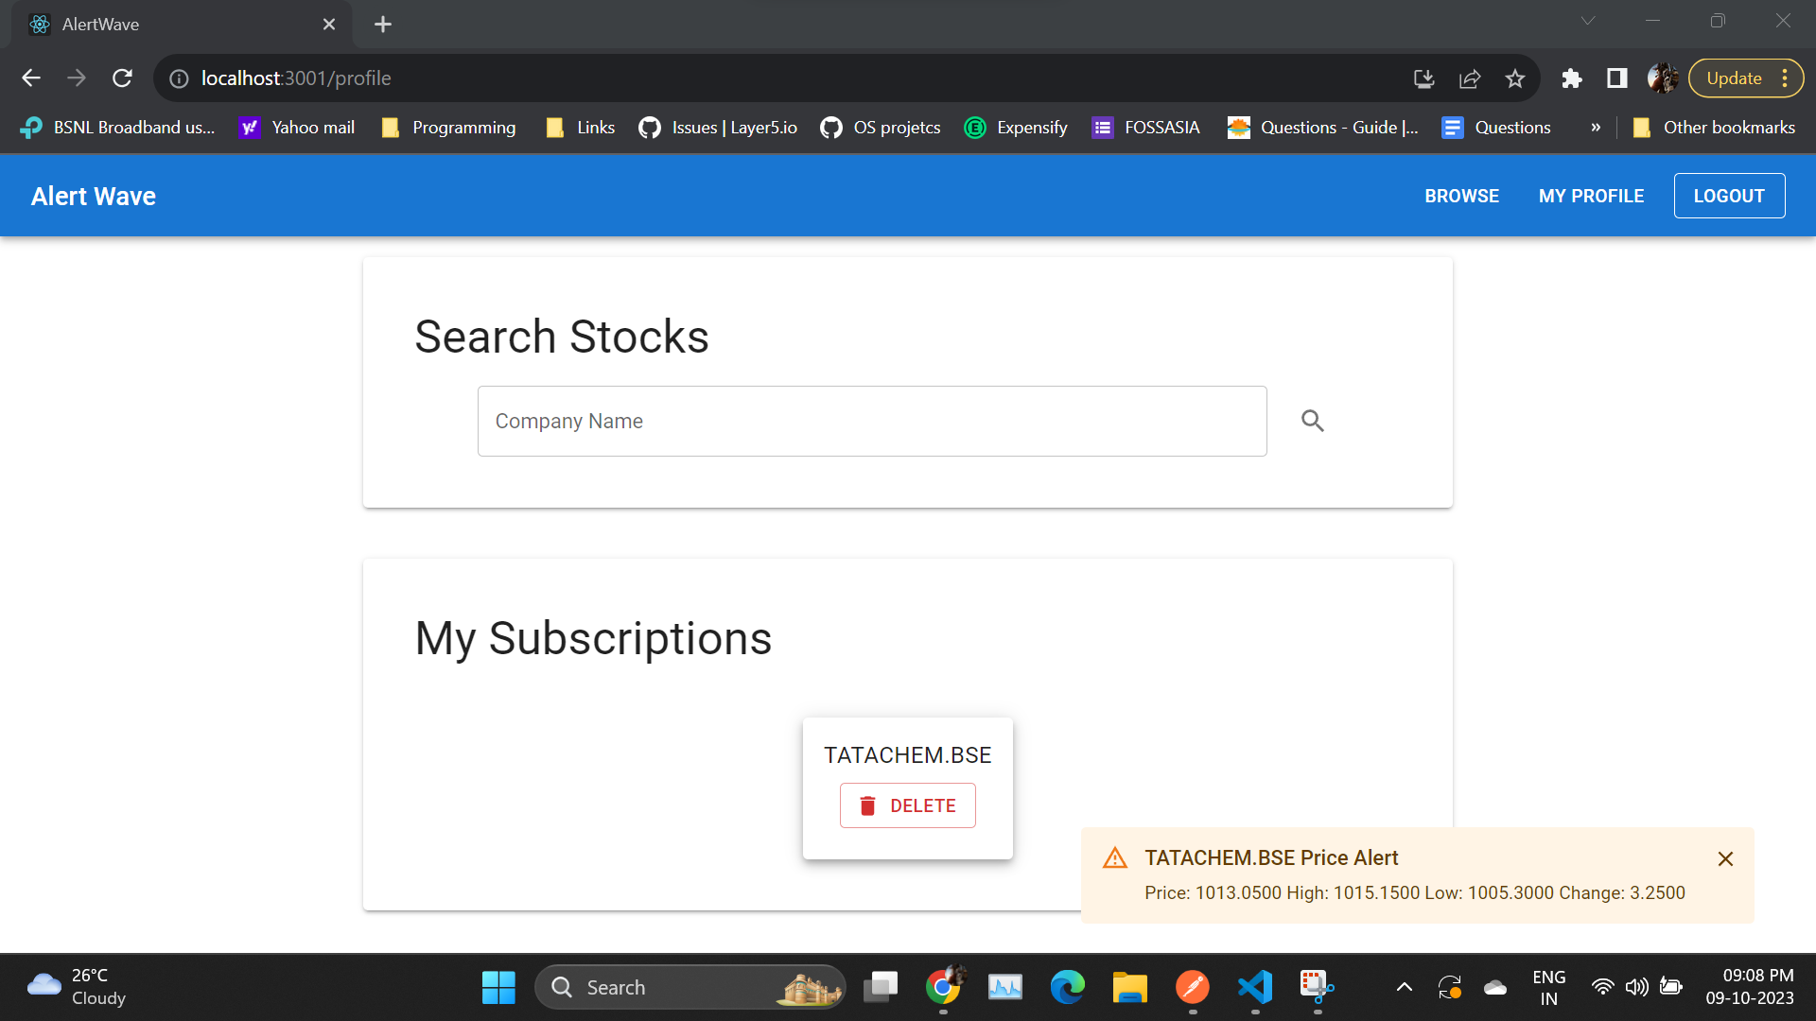1816x1021 pixels.
Task: Bookmark this page with star icon
Action: tap(1515, 78)
